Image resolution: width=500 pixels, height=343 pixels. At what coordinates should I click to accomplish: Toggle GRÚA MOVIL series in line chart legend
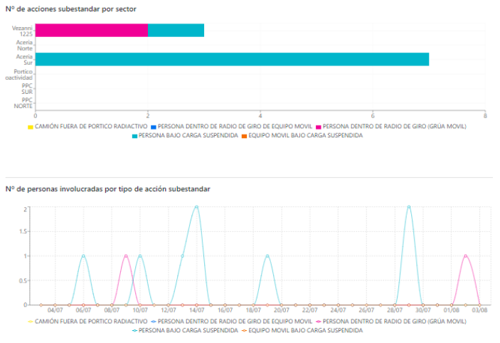391,322
